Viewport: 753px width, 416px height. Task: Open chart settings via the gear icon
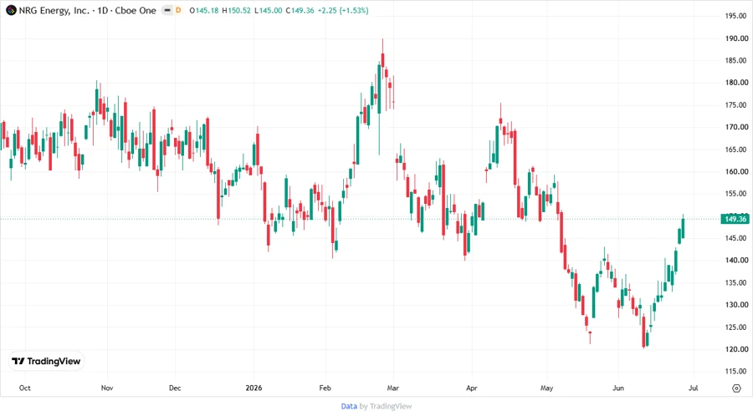(736, 388)
